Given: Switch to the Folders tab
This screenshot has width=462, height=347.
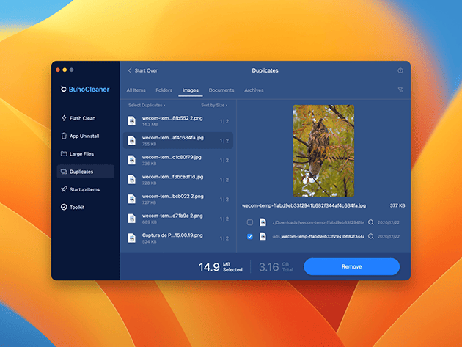Looking at the screenshot, I should pos(164,90).
